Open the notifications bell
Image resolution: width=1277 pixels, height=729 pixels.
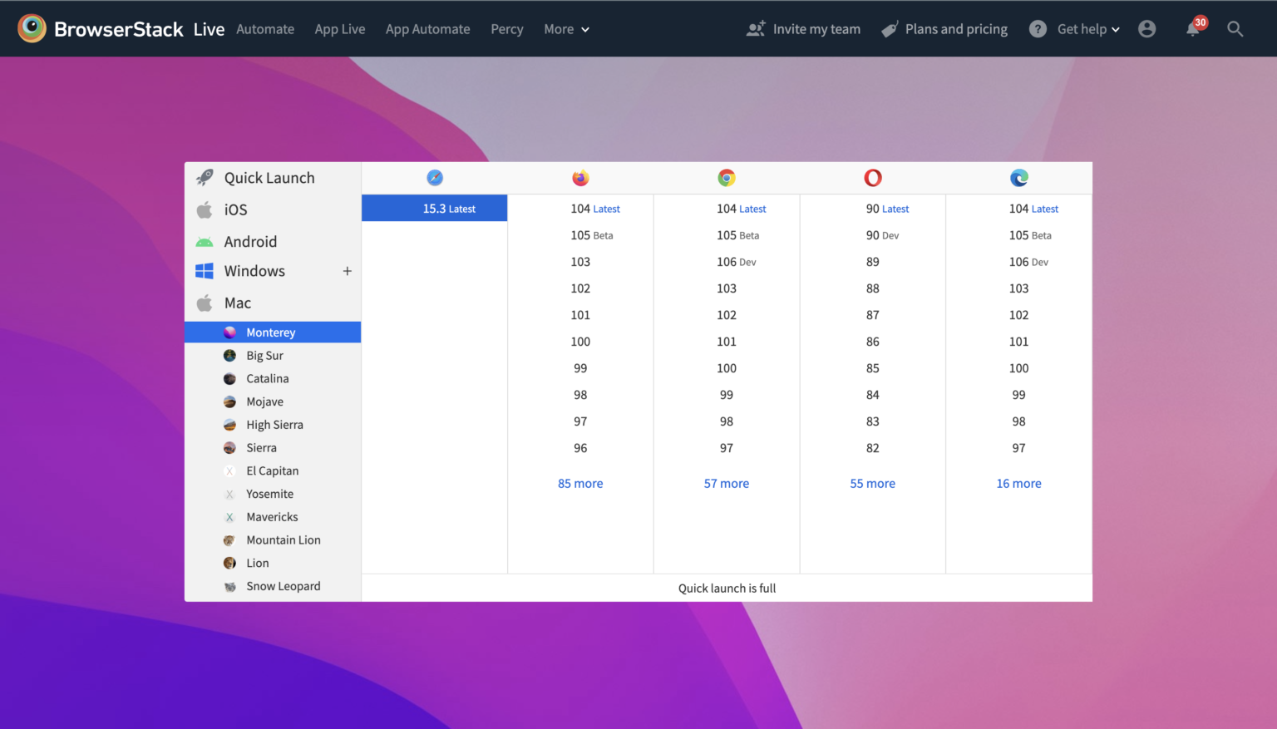[1193, 29]
